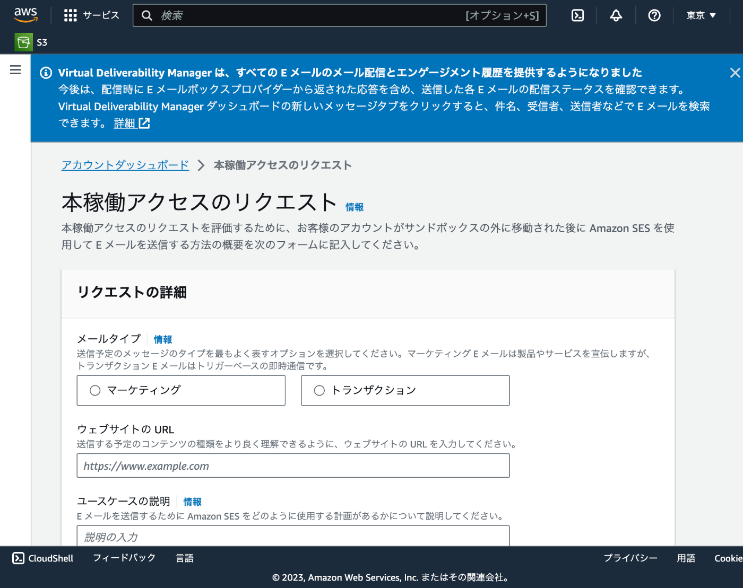Focus the 検索 search field
This screenshot has width=743, height=588.
click(x=340, y=15)
